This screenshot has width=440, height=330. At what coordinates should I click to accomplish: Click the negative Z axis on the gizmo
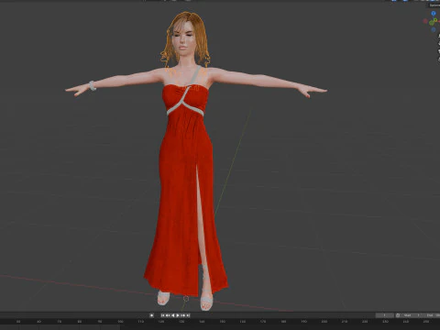[434, 29]
